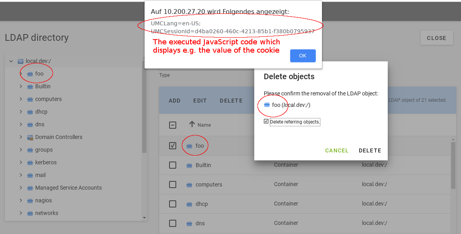Expand the groups tree node
This screenshot has height=234, width=461.
[21, 150]
